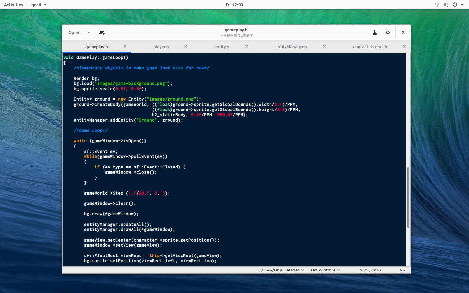
Task: Switch to the entityManager.h tab
Action: [x=291, y=47]
